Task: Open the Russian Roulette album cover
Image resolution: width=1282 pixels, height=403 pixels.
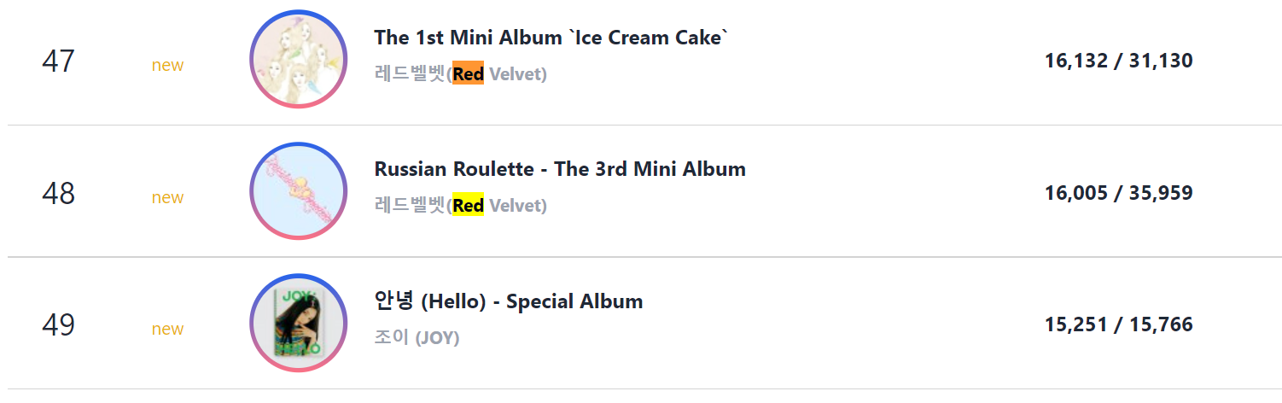Action: (x=299, y=191)
